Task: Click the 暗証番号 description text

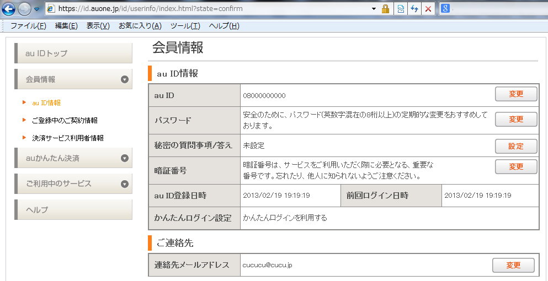Action: click(x=338, y=170)
